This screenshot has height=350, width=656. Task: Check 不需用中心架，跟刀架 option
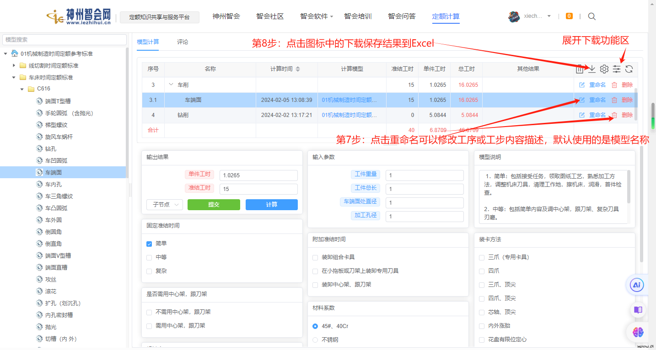point(149,312)
